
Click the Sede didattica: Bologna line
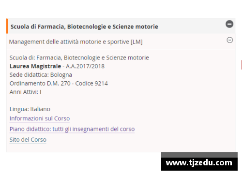[41, 75]
